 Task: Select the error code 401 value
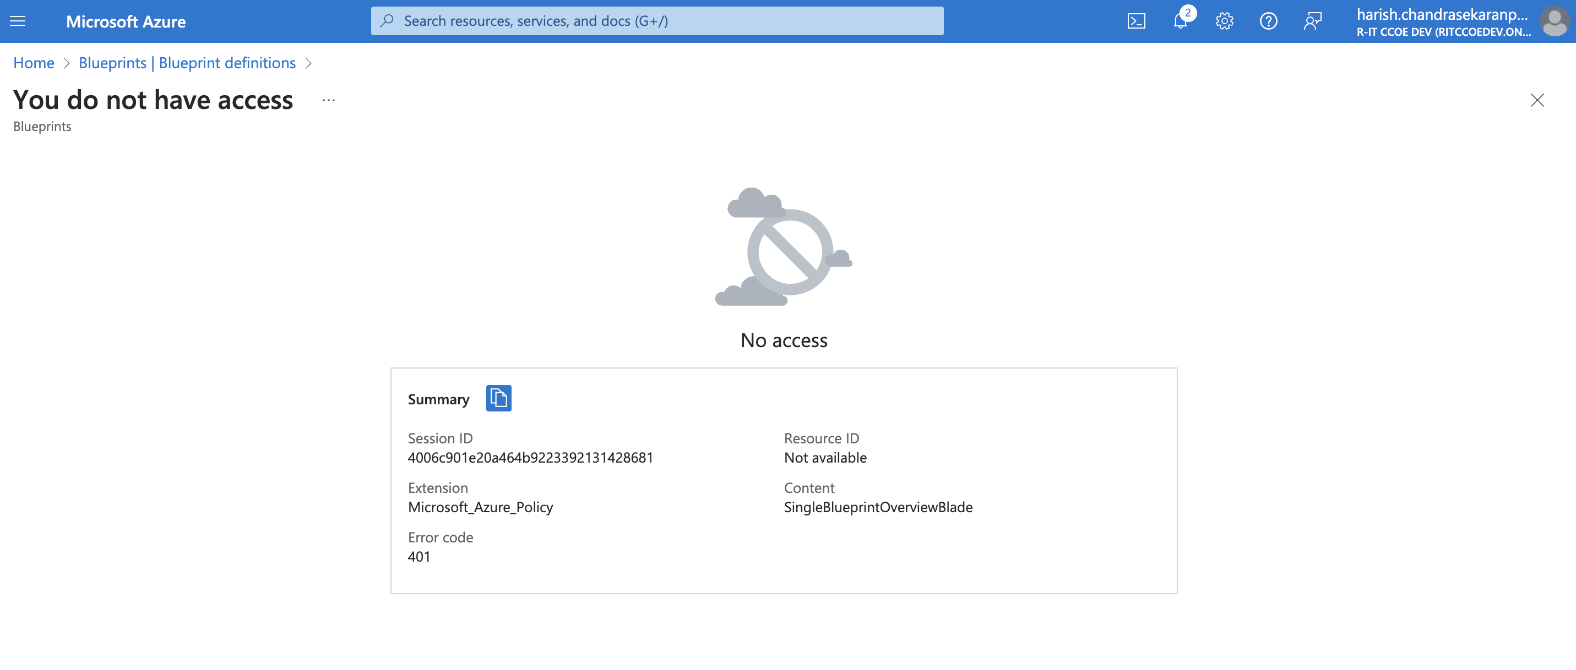point(419,557)
